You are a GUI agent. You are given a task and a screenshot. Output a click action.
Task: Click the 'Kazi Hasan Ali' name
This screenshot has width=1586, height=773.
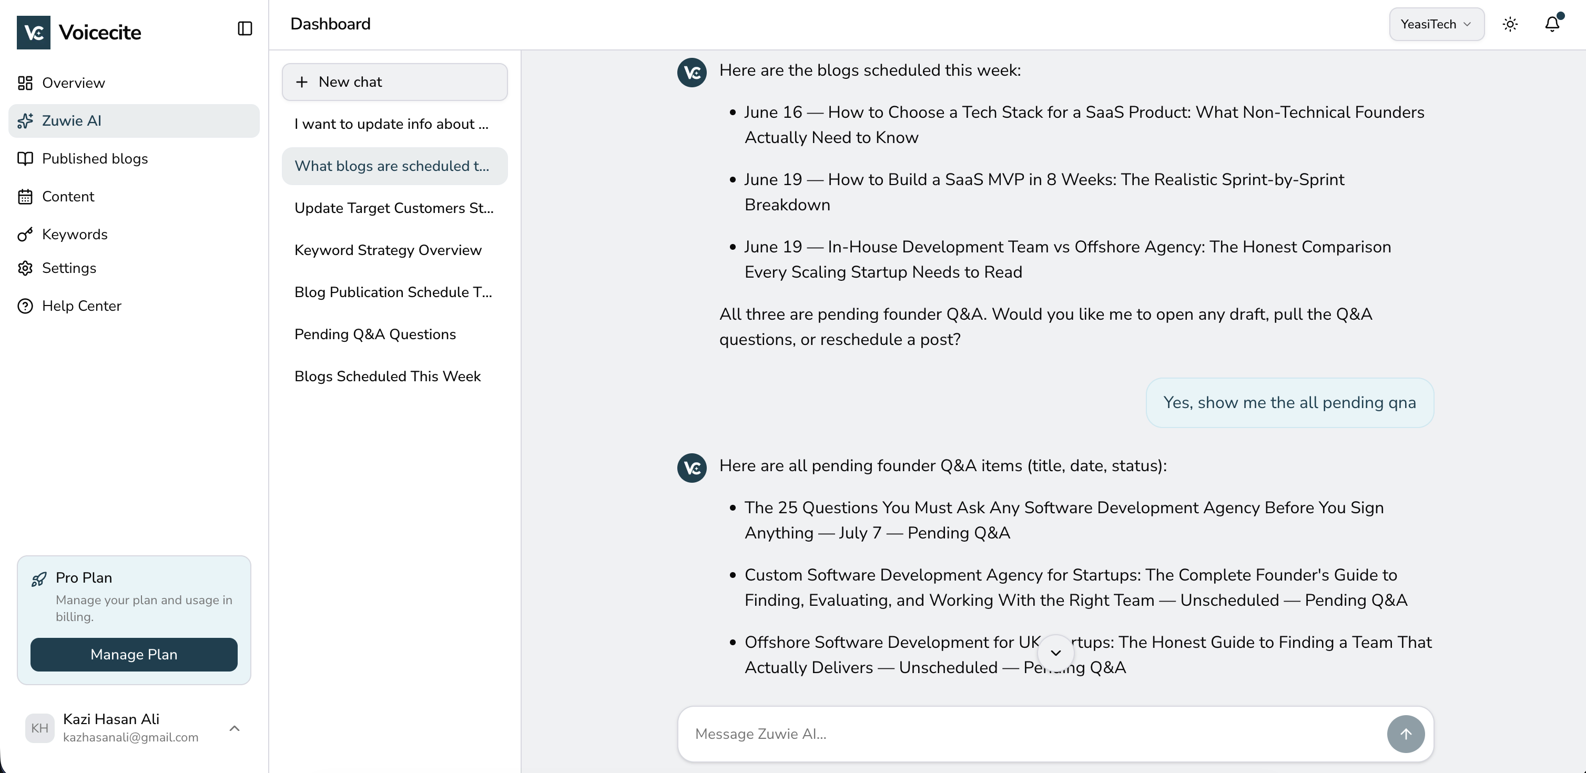click(x=111, y=719)
